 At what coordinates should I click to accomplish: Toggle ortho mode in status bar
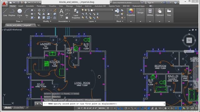pyautogui.click(x=122, y=108)
